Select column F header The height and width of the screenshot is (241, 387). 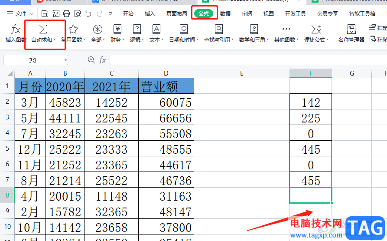(x=311, y=73)
